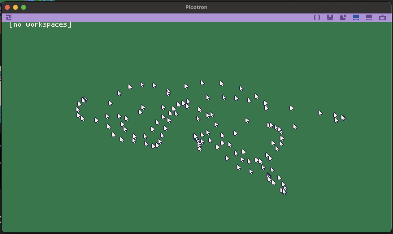The image size is (393, 234).
Task: Close the Picotron window
Action: coord(7,7)
